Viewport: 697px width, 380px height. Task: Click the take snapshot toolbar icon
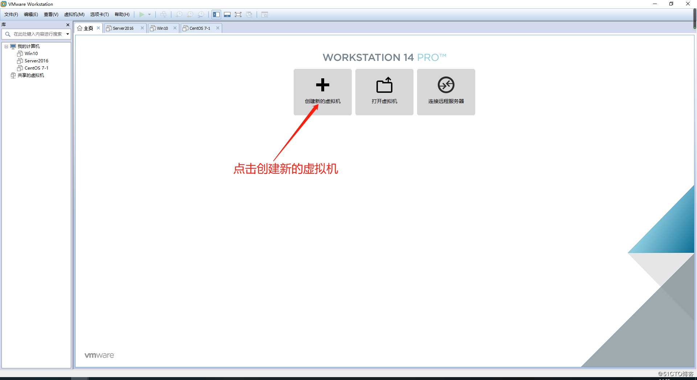(x=179, y=15)
